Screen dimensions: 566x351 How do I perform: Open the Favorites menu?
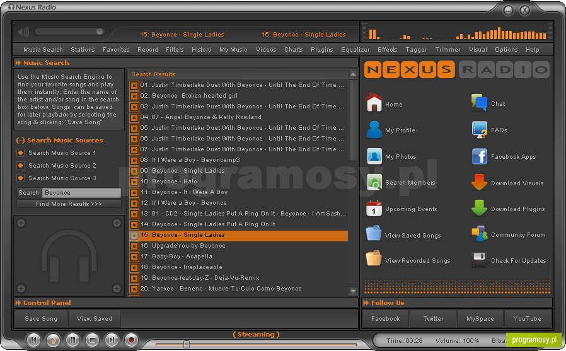(x=116, y=50)
